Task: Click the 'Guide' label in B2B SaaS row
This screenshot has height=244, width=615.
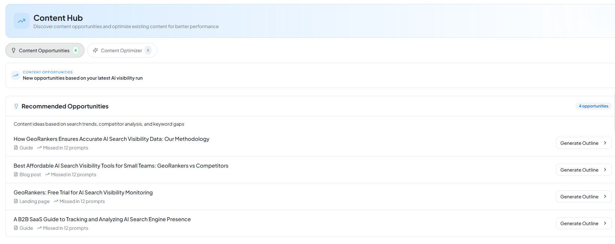Action: coord(26,228)
